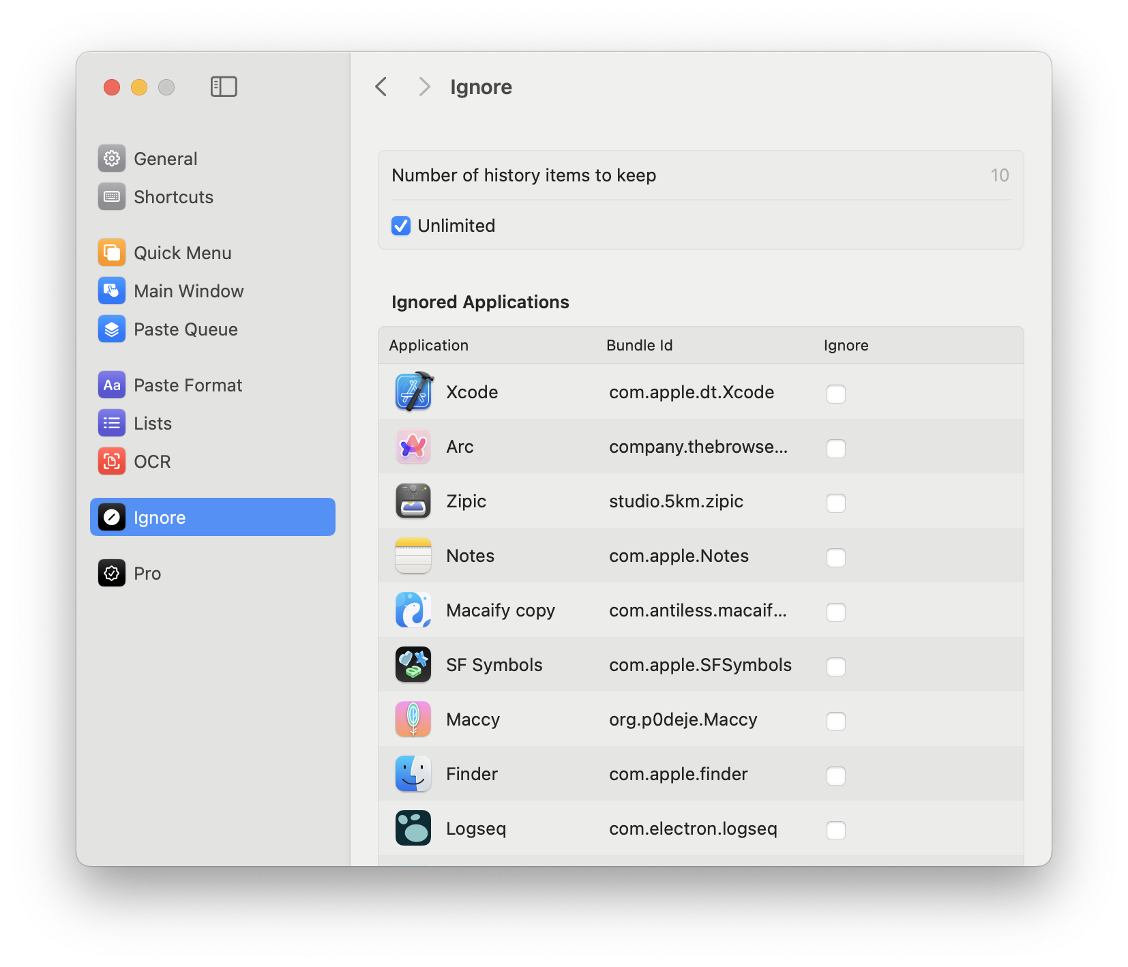Select the Shortcuts keyboard icon

tap(111, 197)
